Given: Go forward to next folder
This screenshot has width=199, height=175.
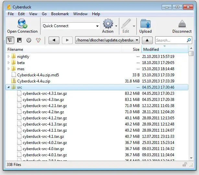Looking at the screenshot, I should tap(67, 40).
